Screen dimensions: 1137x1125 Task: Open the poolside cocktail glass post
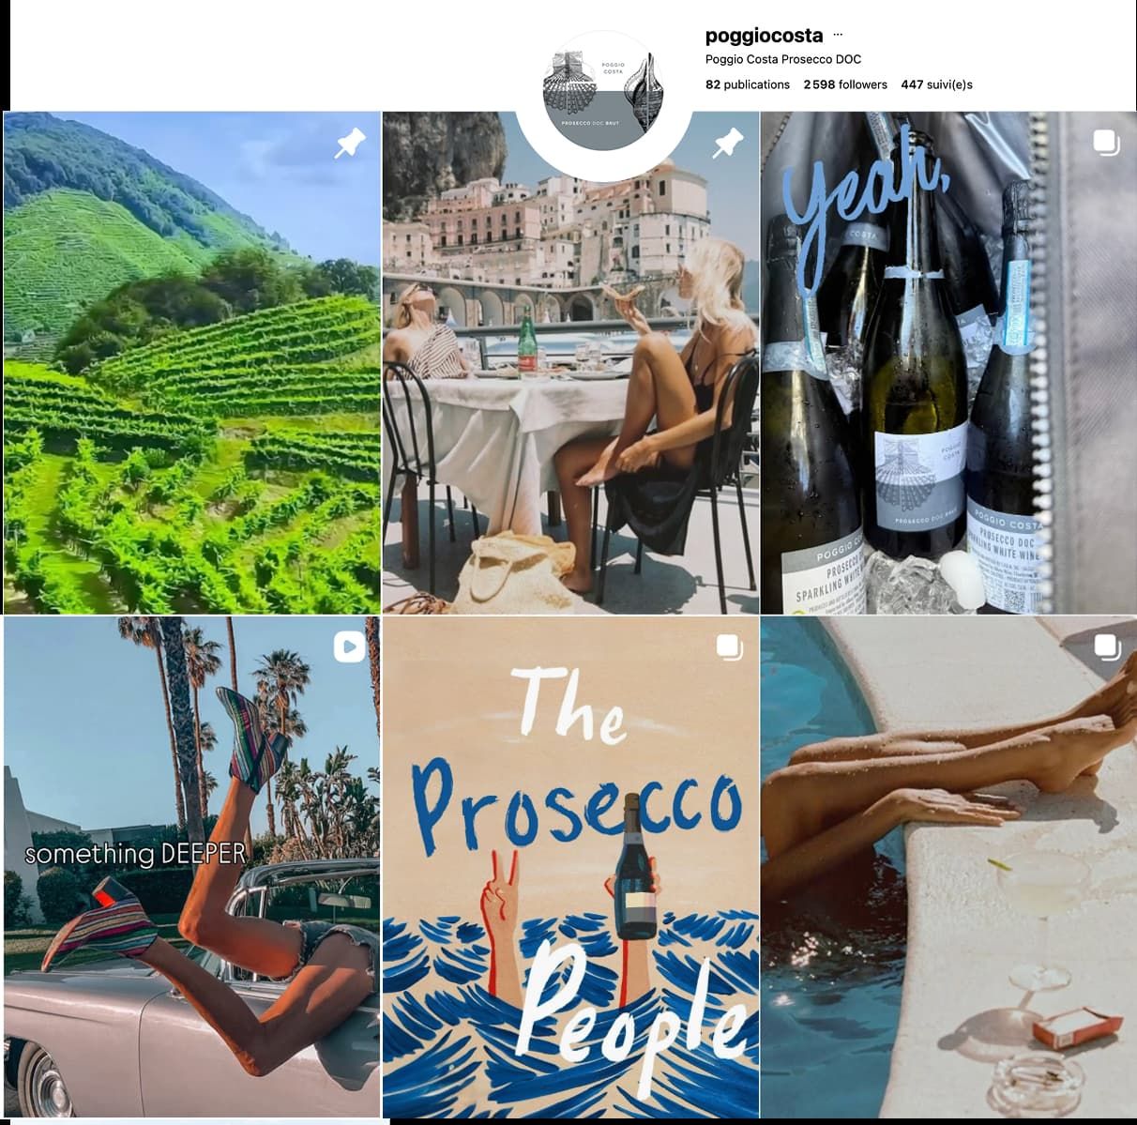948,866
